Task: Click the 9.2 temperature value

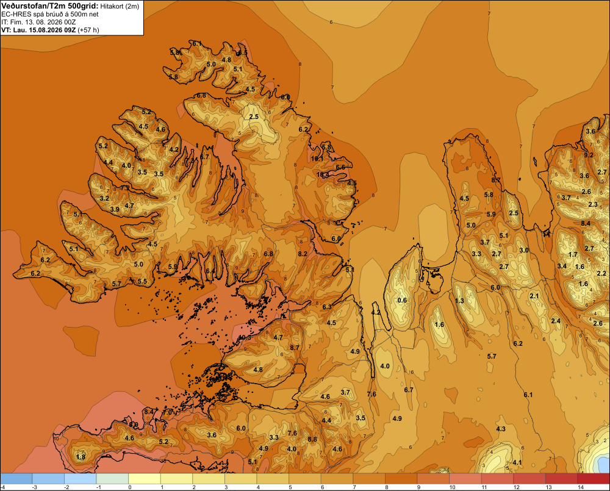Action: 589,155
